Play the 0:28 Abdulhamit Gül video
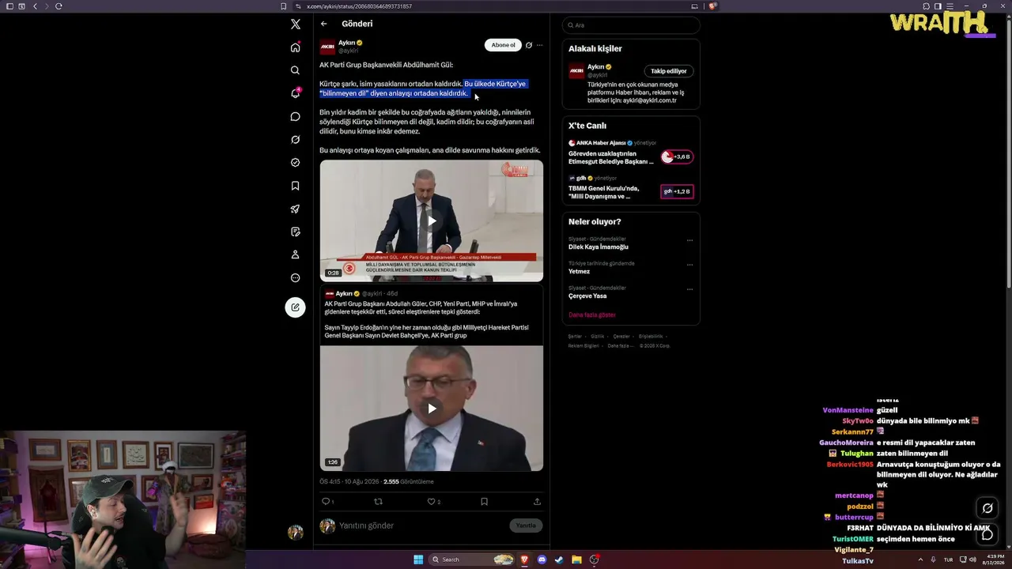 (432, 220)
